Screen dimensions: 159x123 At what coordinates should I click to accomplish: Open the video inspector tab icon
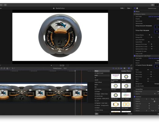135,8
